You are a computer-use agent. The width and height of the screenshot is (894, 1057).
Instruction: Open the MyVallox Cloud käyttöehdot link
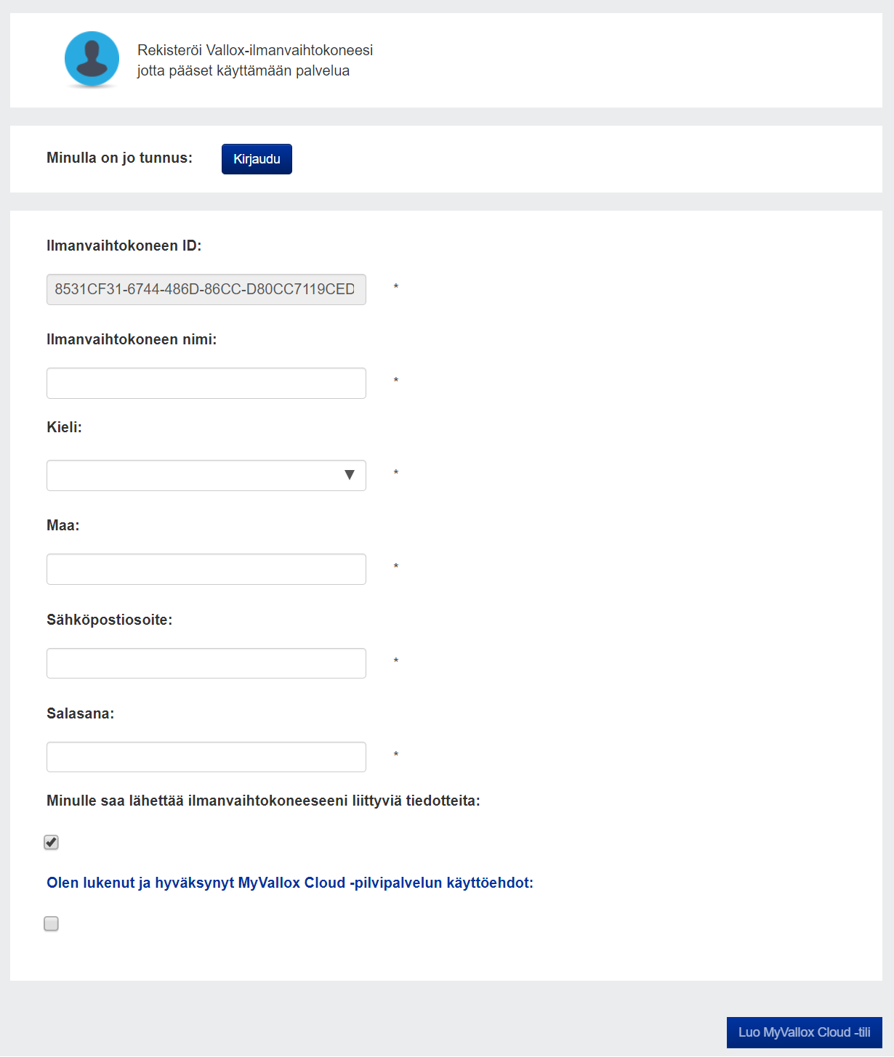(289, 883)
